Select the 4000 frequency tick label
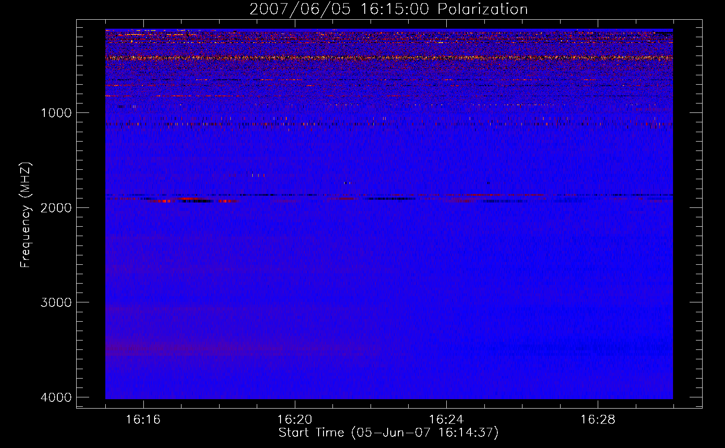The height and width of the screenshot is (448, 725). [x=56, y=397]
